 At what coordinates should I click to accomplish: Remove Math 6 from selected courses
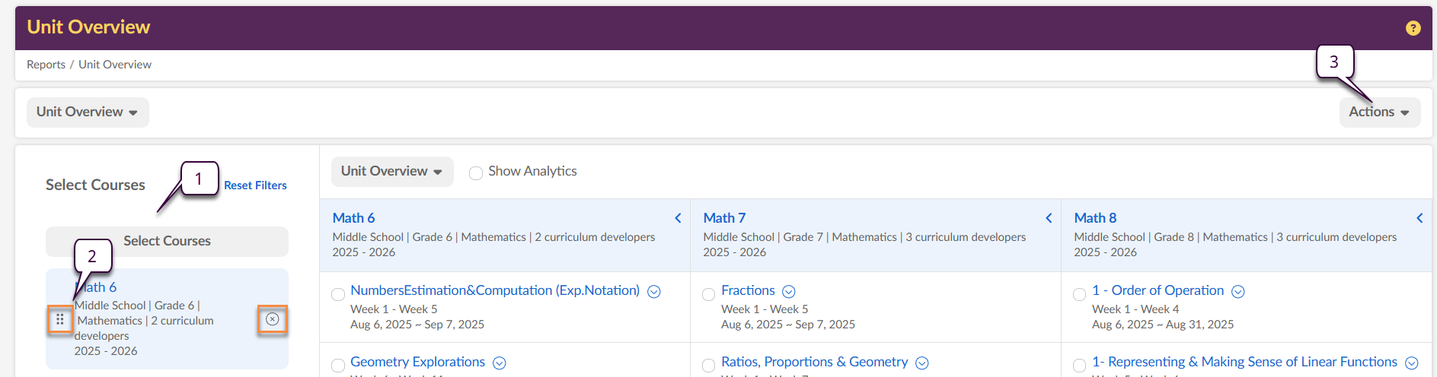[272, 320]
